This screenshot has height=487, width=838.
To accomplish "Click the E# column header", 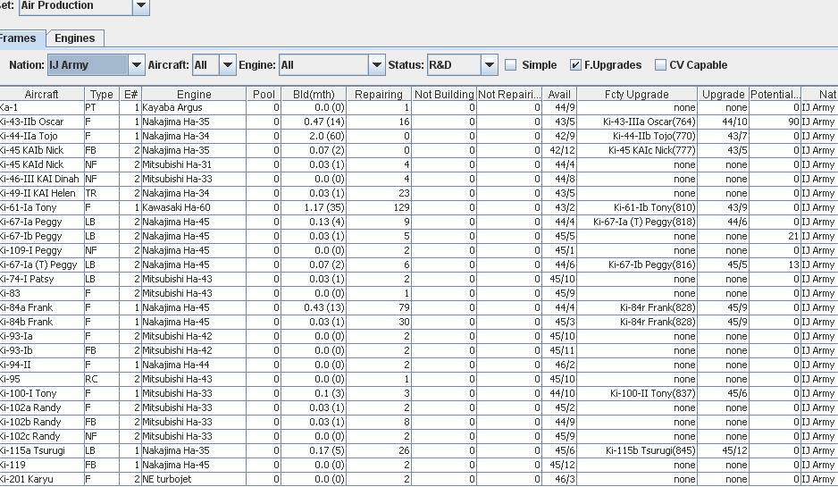I will (130, 94).
